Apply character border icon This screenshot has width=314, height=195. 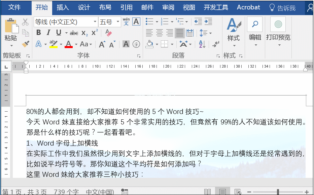click(136, 22)
